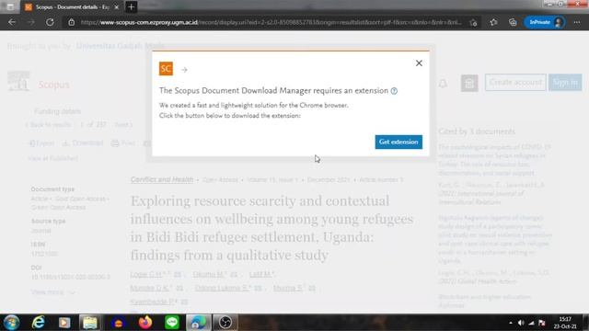Open File Explorer from taskbar

point(90,323)
